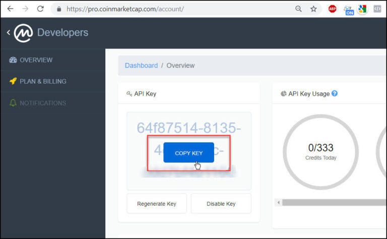
Task: Open the Notifications sidebar item
Action: (x=53, y=103)
